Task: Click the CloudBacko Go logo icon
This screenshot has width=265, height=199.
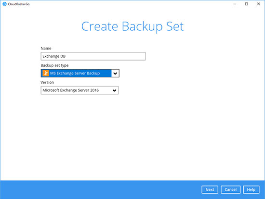Action: click(4, 4)
